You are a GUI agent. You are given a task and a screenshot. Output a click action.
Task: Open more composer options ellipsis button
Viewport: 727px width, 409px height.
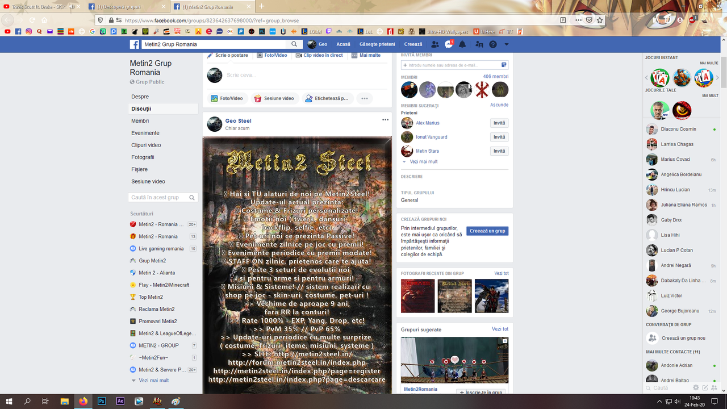[x=365, y=98]
